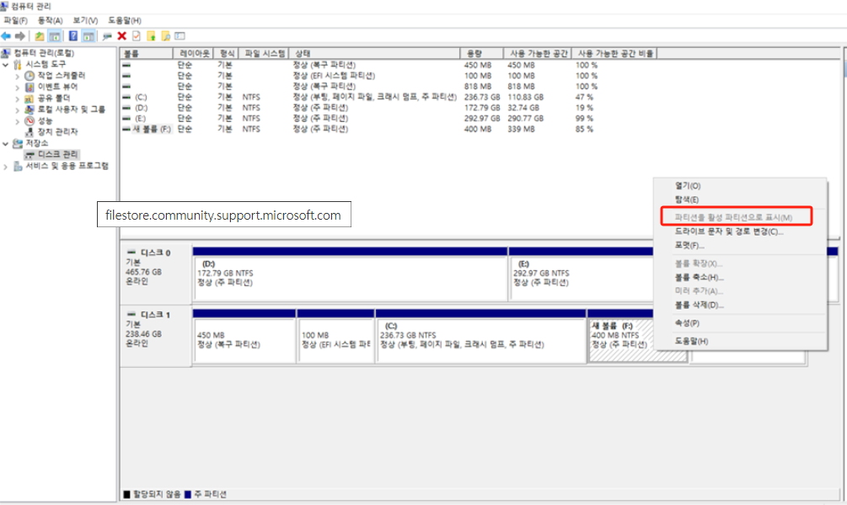
Task: Choose 볼륨 삭제(D) from the context menu
Action: click(x=699, y=305)
